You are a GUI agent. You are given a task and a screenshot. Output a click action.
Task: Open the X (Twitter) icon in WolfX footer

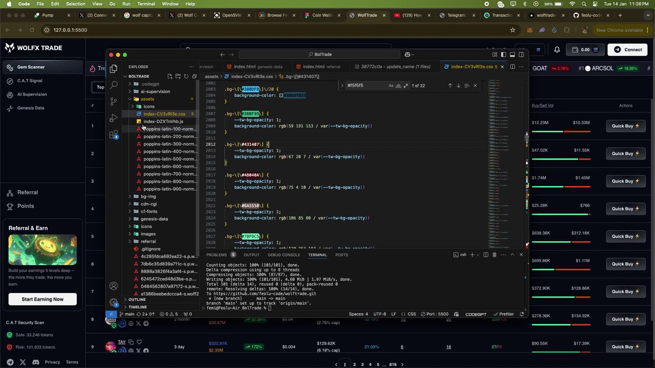pos(23,362)
